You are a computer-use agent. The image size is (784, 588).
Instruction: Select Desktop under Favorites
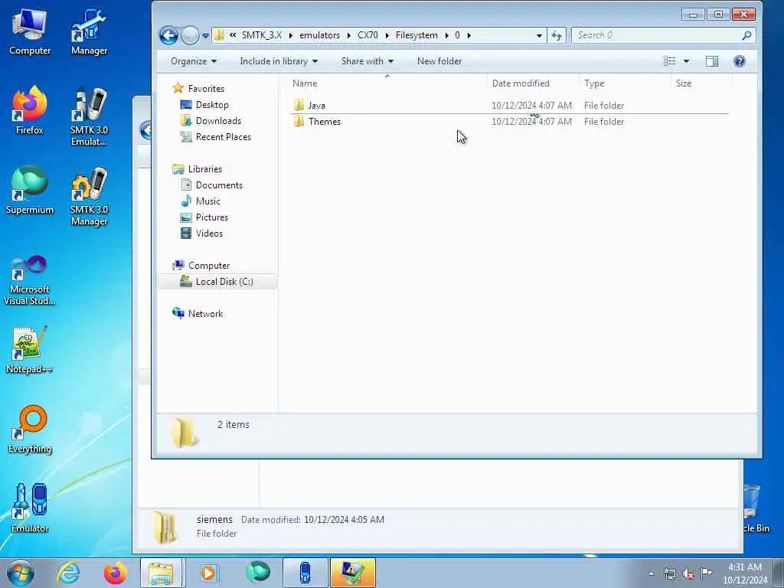click(x=204, y=104)
